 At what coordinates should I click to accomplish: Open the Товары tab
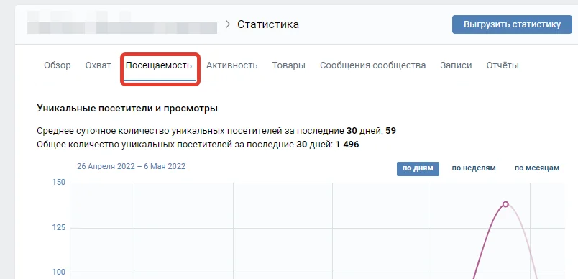(x=288, y=65)
